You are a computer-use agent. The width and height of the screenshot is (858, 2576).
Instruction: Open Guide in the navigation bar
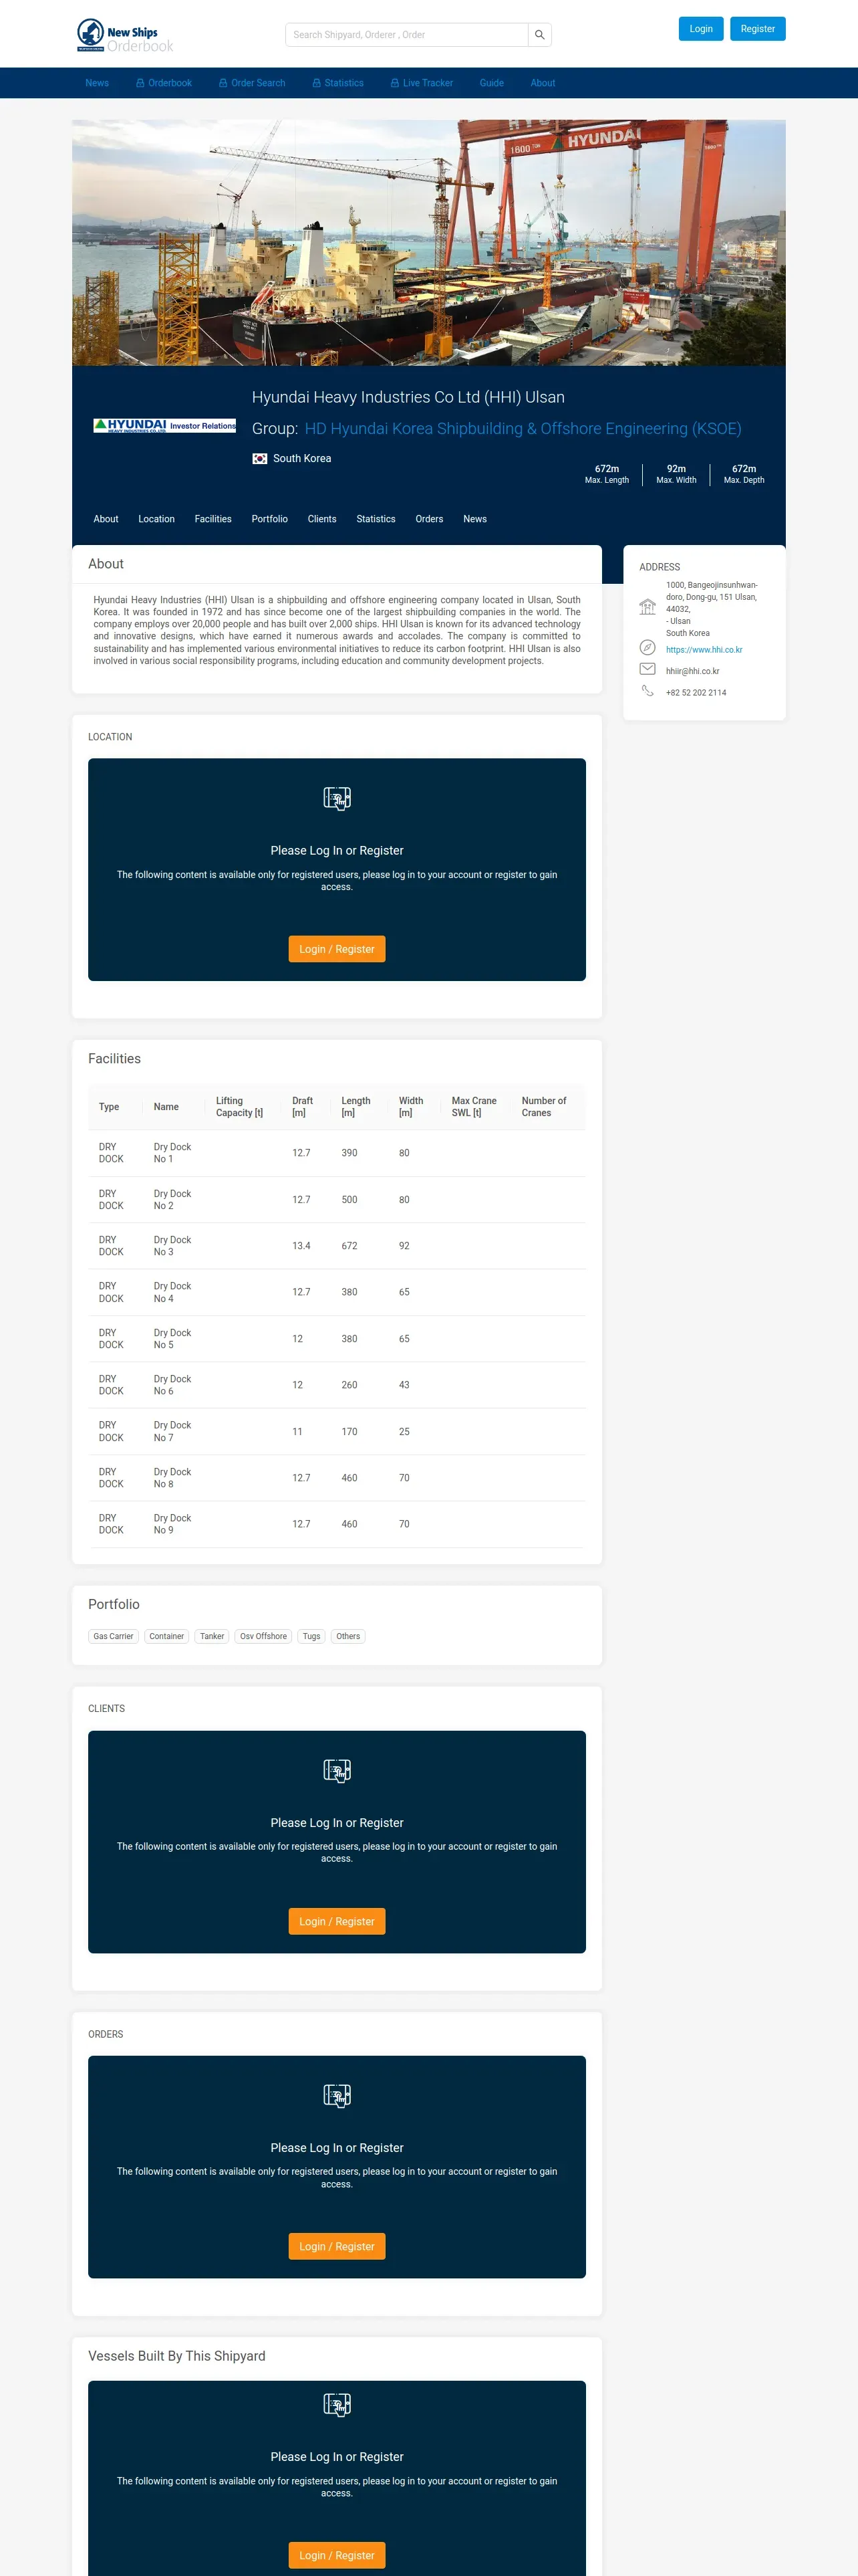tap(491, 83)
